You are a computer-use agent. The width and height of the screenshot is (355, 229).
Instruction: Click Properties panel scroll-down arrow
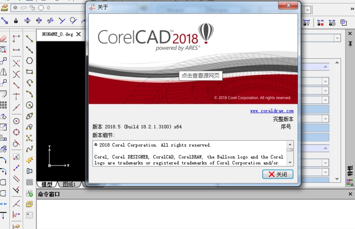click(x=337, y=179)
